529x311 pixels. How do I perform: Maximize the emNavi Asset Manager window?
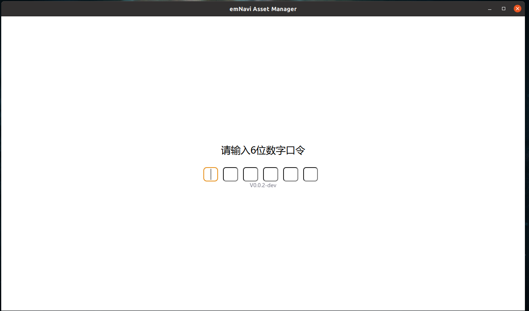pos(504,9)
